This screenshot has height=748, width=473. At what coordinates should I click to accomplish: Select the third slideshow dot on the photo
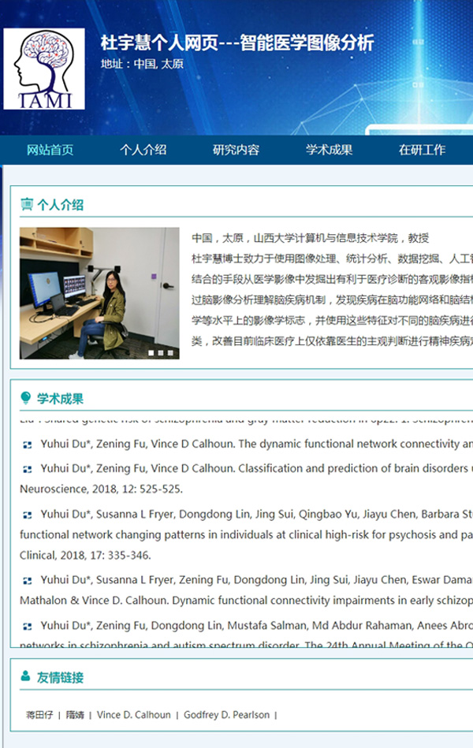[x=170, y=353]
